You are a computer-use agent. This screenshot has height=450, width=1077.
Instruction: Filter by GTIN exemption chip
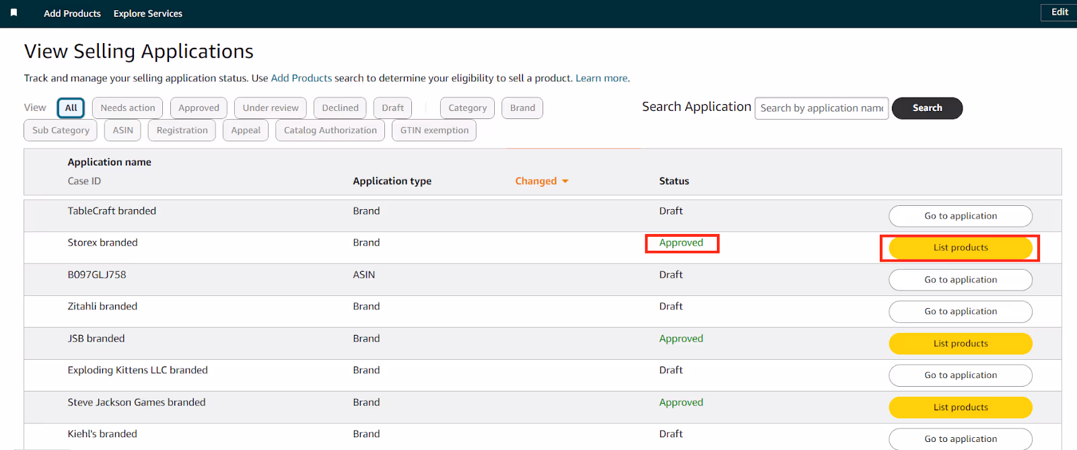(x=434, y=130)
